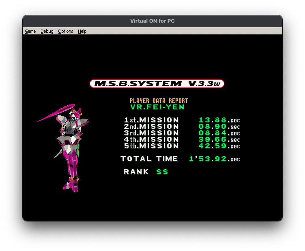Click the 42.59 sec mission time
This screenshot has width=305, height=251.
[219, 146]
